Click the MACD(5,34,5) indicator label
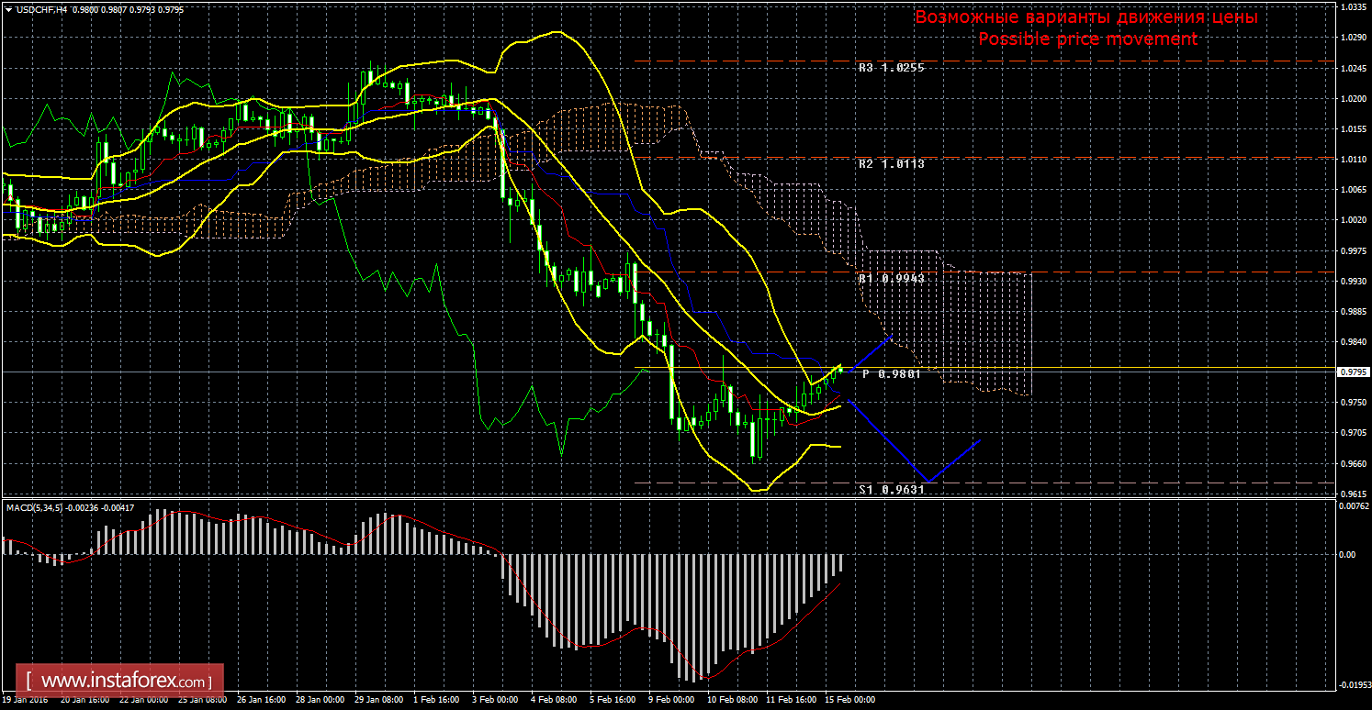 tap(37, 506)
